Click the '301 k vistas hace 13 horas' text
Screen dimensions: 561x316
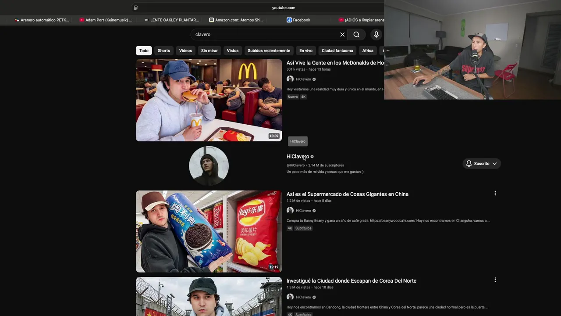coord(309,69)
